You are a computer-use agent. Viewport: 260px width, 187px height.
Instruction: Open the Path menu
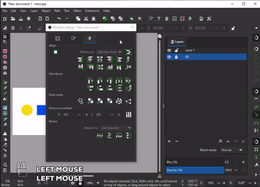57,11
